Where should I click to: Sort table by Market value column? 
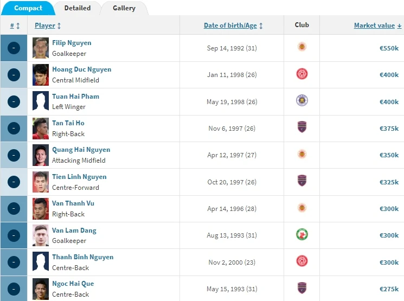click(377, 25)
